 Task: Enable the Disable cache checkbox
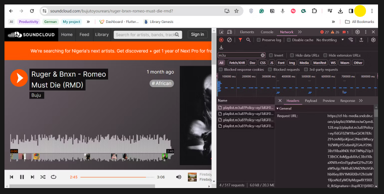pyautogui.click(x=289, y=40)
